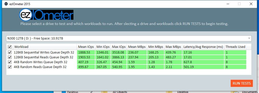Image resolution: width=259 pixels, height=93 pixels.
Task: Uncheck 4KB Random Writes workload
Action: coord(10,62)
